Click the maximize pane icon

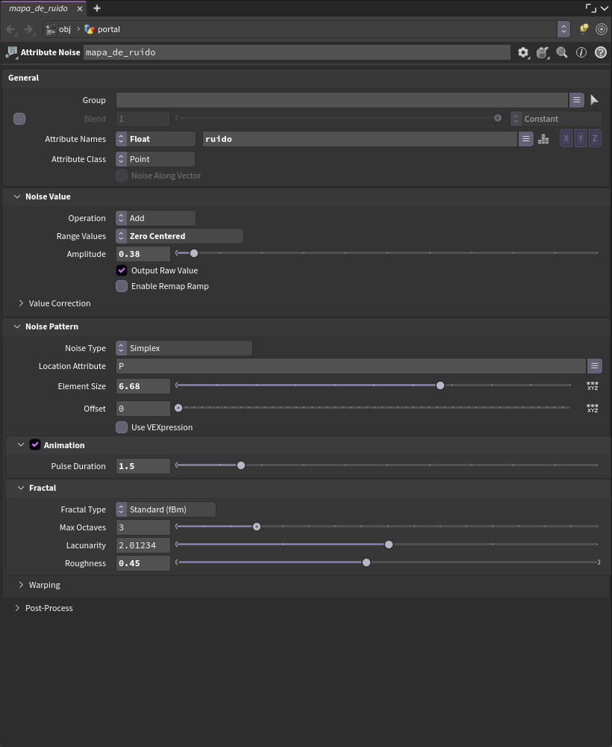(x=590, y=8)
